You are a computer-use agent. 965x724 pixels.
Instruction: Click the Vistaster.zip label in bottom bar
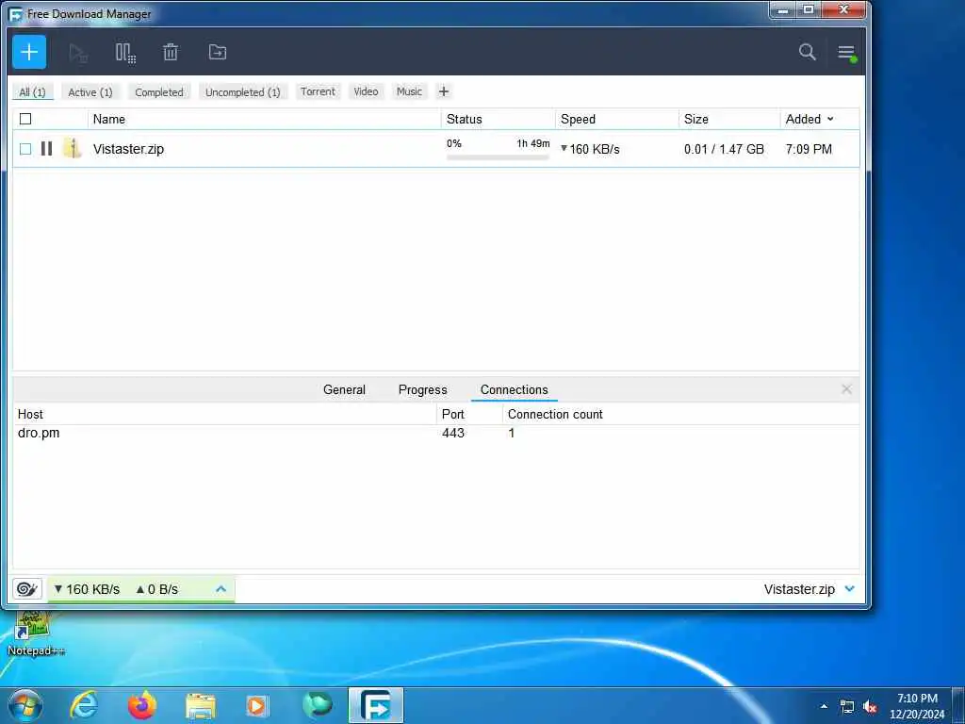pos(799,589)
